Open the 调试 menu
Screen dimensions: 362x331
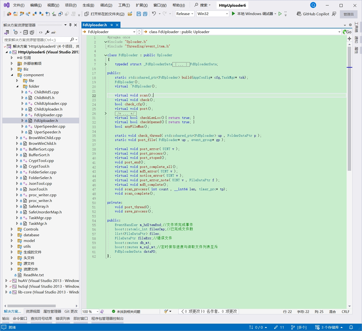click(x=105, y=5)
